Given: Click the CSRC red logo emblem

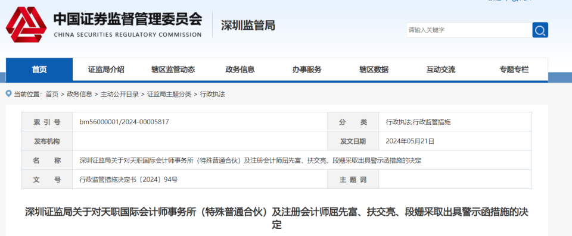Looking at the screenshot, I should [26, 24].
